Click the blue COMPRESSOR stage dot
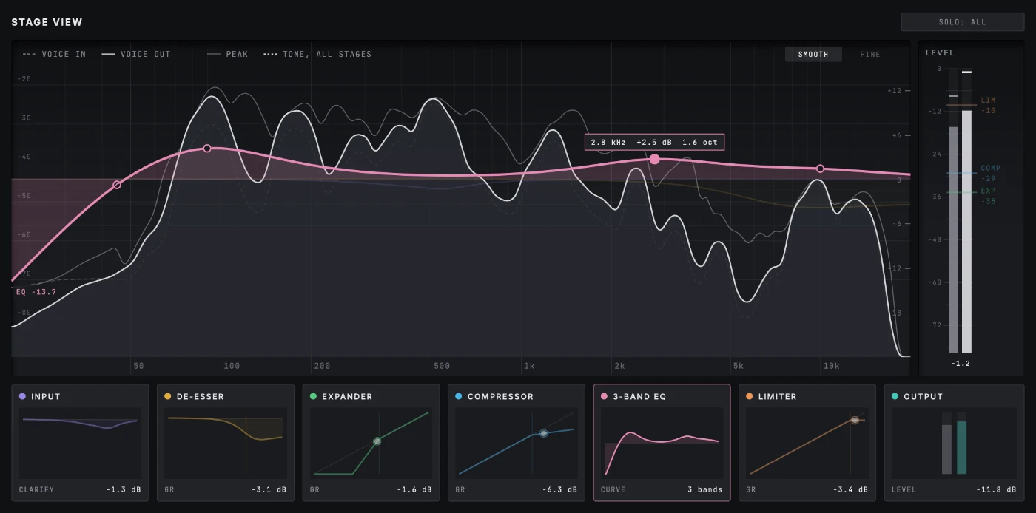The height and width of the screenshot is (513, 1036). point(459,397)
